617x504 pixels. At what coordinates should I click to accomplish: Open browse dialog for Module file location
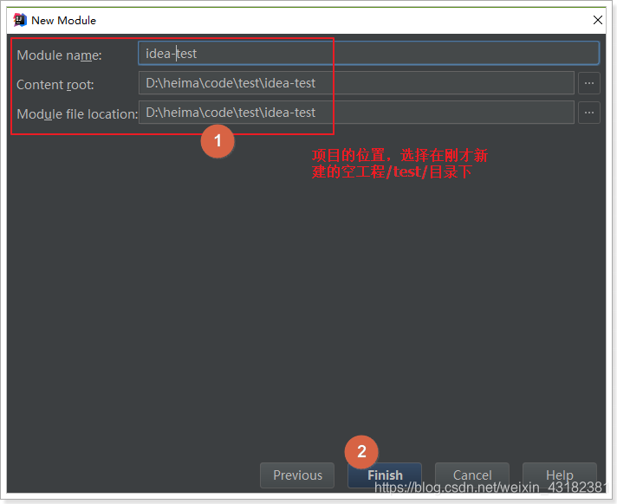pyautogui.click(x=588, y=113)
